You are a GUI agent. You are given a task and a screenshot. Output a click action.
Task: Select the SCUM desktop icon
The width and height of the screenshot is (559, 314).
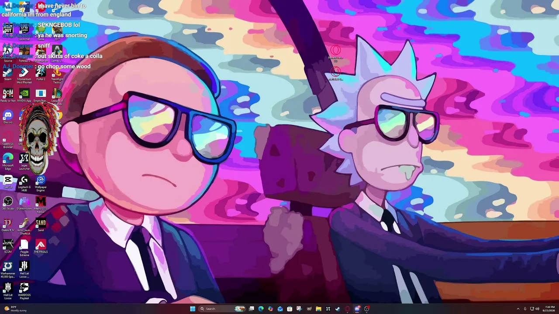(x=8, y=246)
